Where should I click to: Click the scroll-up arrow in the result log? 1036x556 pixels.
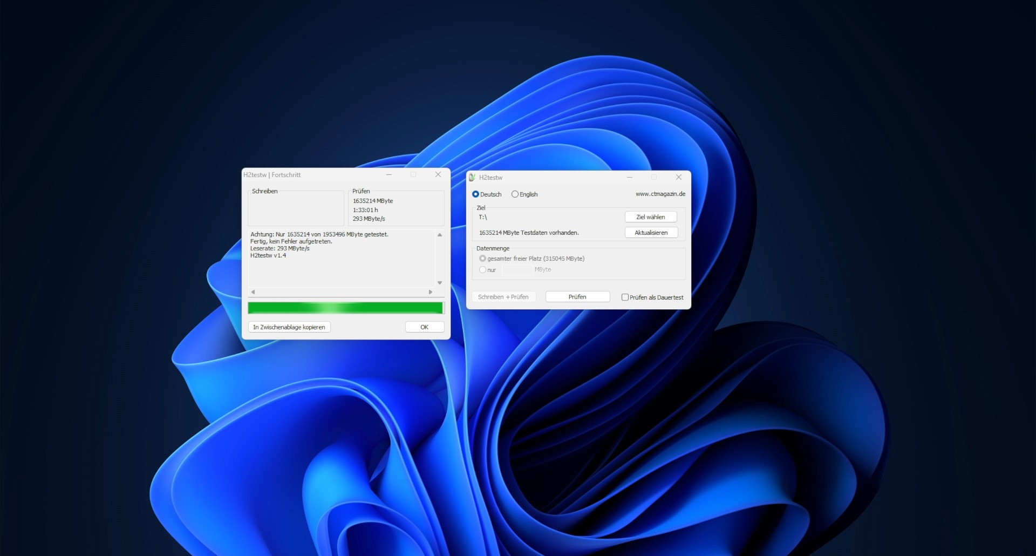pos(439,235)
